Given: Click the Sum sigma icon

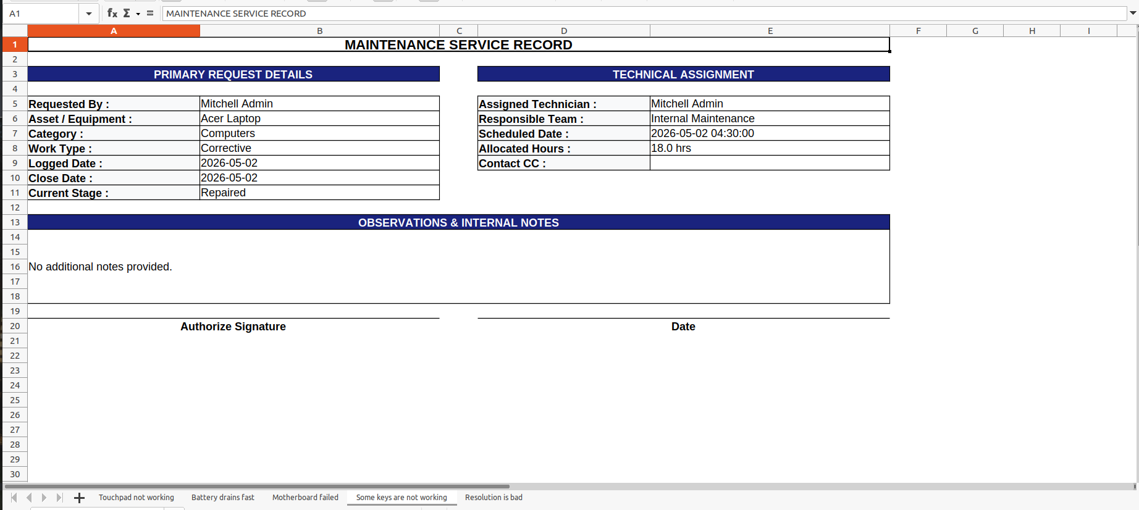Looking at the screenshot, I should click(127, 13).
